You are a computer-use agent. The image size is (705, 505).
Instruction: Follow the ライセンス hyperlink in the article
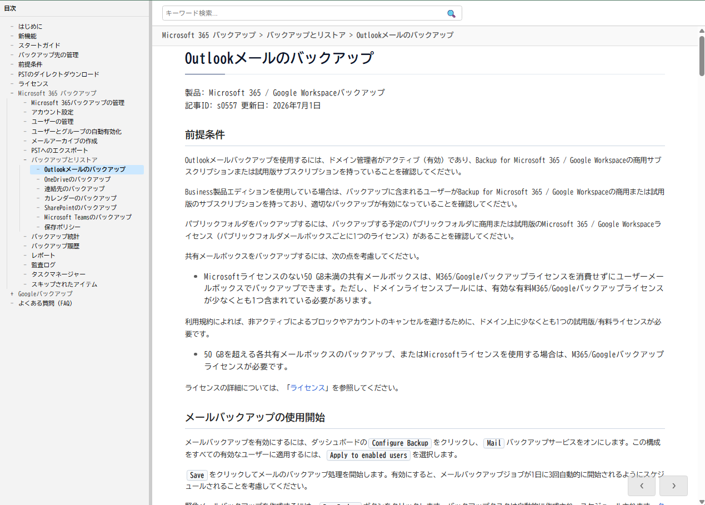307,388
